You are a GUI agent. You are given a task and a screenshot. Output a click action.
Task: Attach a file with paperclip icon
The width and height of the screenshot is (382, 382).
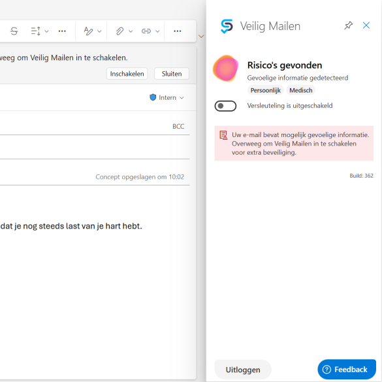[119, 31]
